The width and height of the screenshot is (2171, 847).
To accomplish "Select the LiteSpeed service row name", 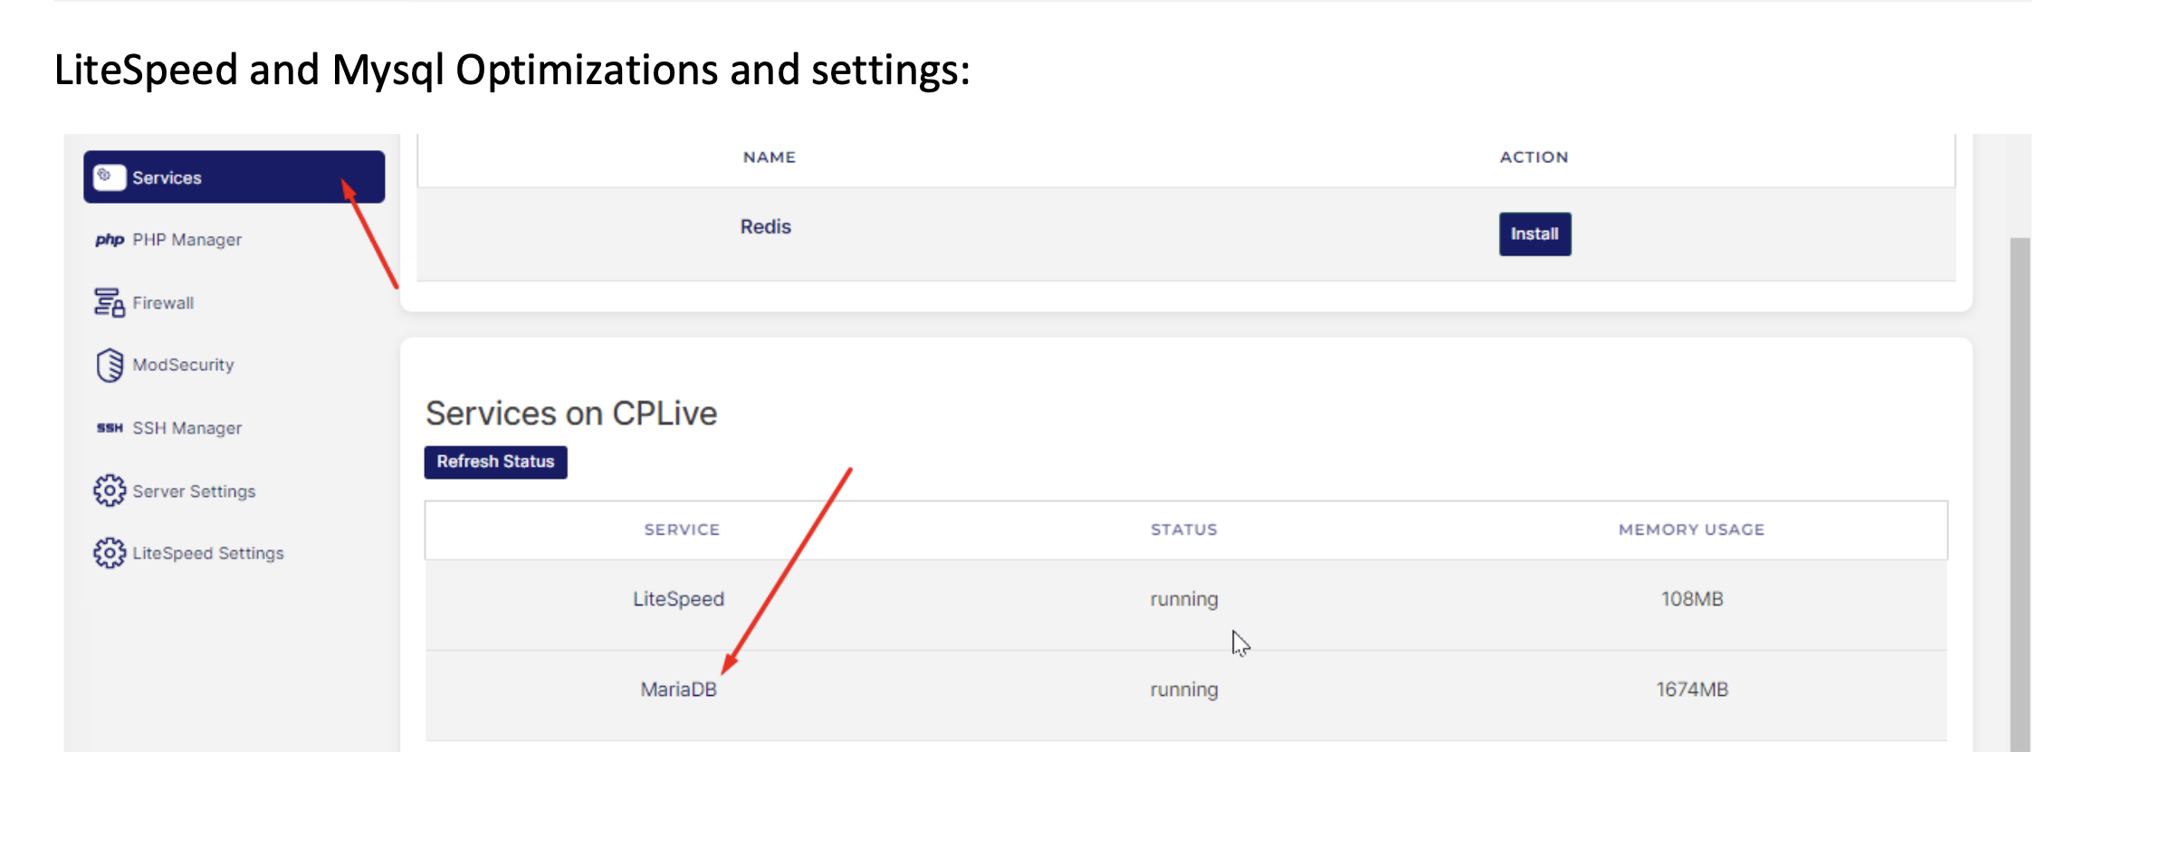I will click(x=678, y=599).
